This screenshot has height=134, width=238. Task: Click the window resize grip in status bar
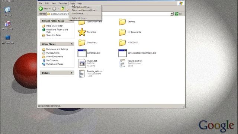pos(184,106)
